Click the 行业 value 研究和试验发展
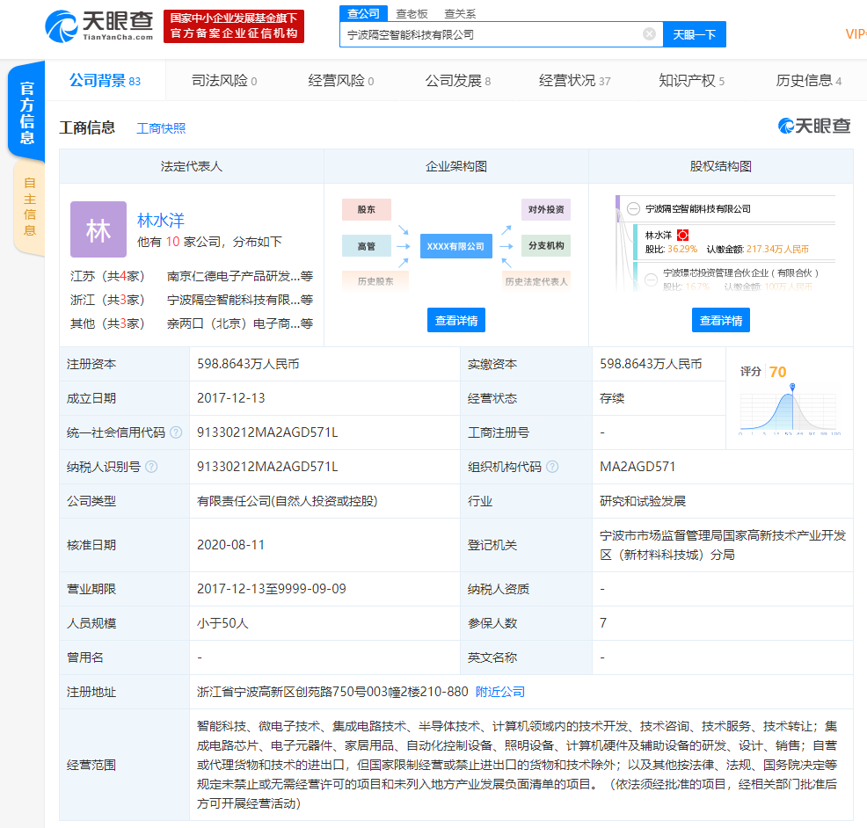 [643, 501]
